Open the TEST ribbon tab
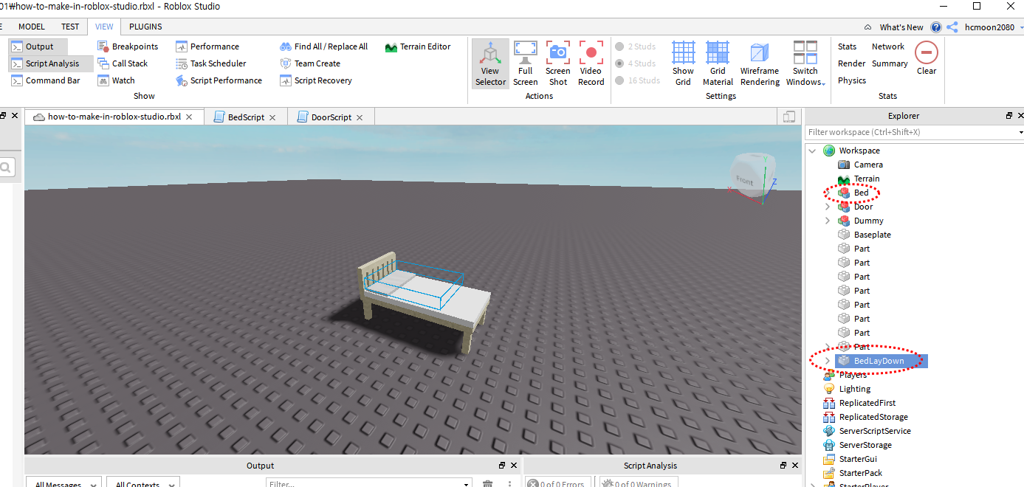This screenshot has width=1024, height=487. coord(70,27)
